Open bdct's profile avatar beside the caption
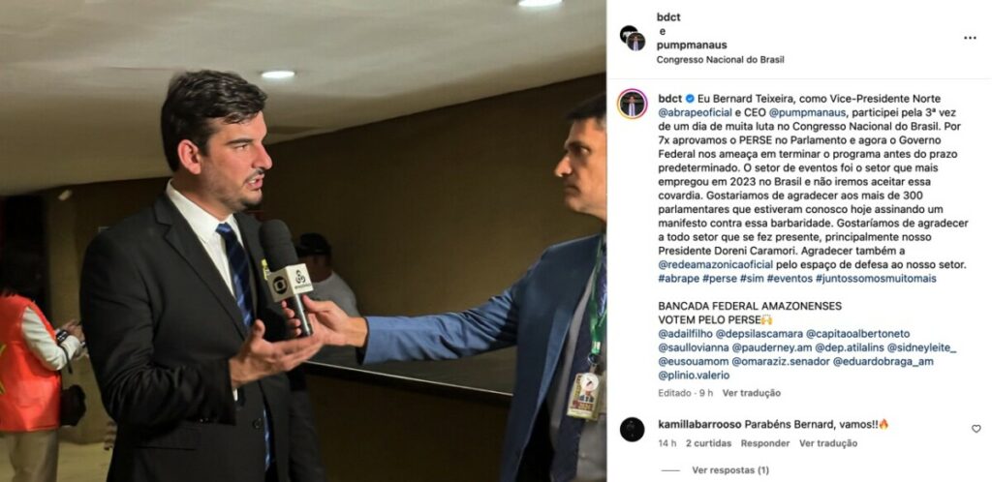The width and height of the screenshot is (992, 482). (632, 104)
